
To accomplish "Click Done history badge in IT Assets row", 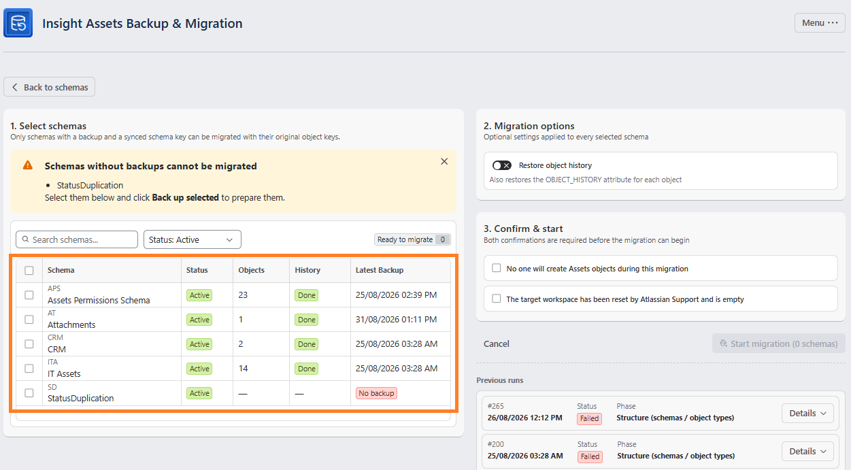I will click(307, 369).
